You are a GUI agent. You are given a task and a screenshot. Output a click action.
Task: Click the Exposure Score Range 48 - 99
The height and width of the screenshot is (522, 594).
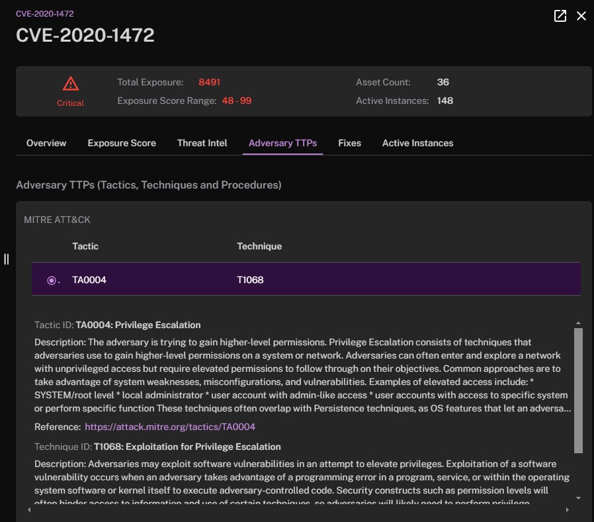point(237,101)
